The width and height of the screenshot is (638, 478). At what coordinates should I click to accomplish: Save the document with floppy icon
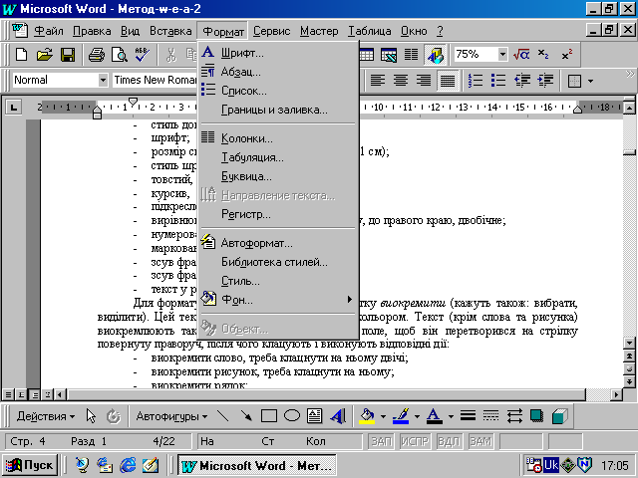tap(68, 54)
